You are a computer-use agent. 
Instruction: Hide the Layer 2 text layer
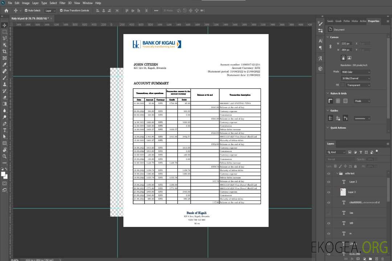click(329, 182)
